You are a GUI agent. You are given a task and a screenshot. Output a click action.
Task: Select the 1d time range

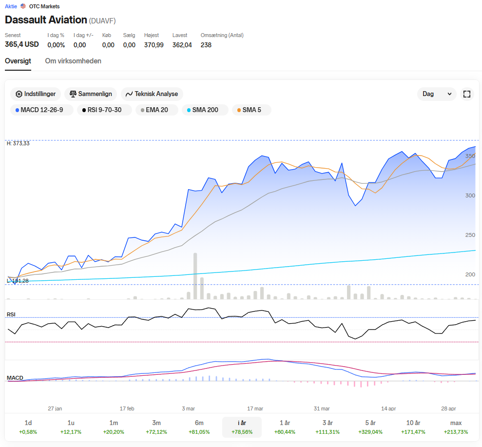coord(28,427)
